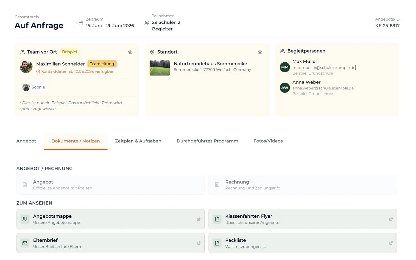This screenshot has width=416, height=260.
Task: Click the name Max Müller
Action: coord(305,61)
